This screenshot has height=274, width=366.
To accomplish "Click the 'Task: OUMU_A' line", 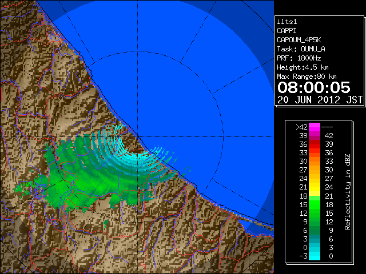I will coord(301,49).
